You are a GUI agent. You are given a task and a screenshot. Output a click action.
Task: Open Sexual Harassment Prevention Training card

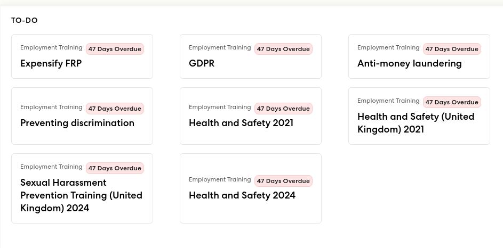[82, 188]
